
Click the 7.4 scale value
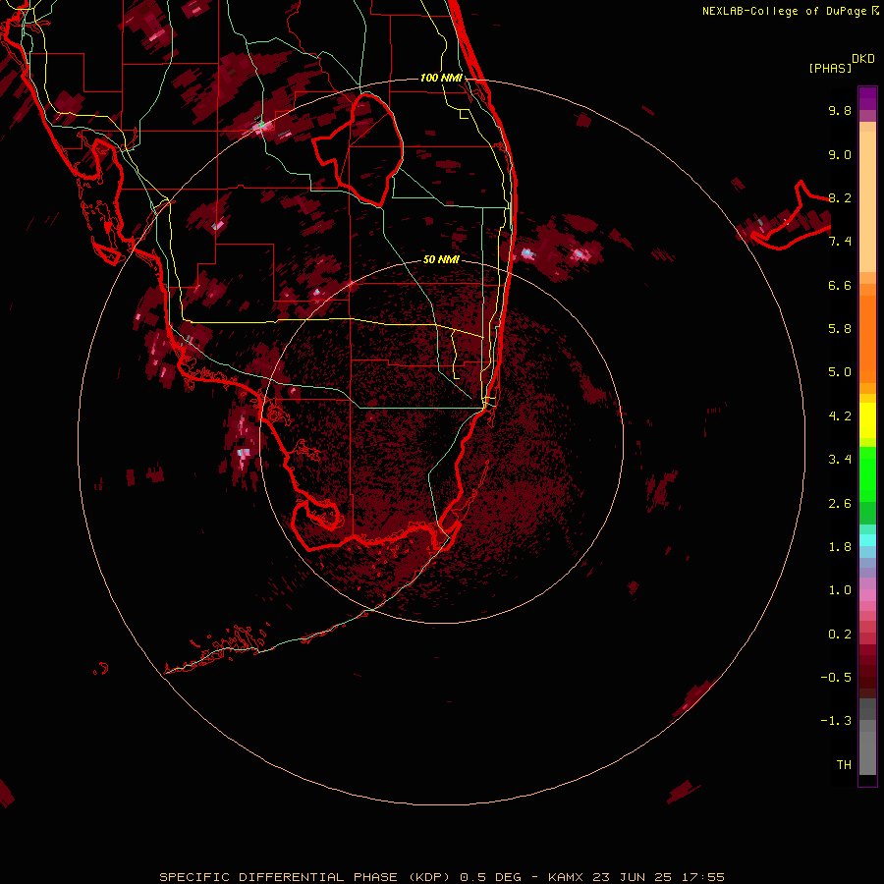[840, 242]
